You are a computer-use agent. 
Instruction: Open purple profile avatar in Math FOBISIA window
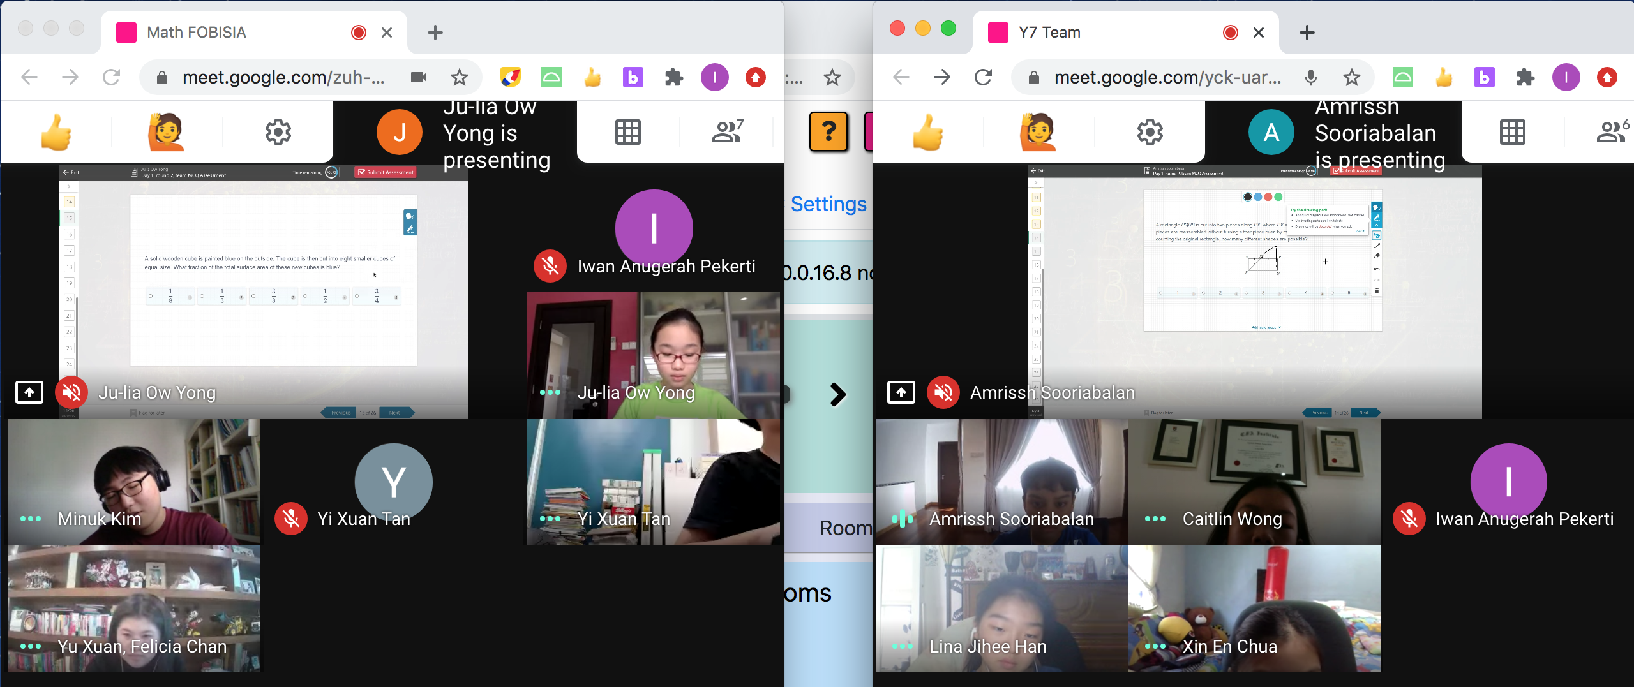[x=715, y=77]
